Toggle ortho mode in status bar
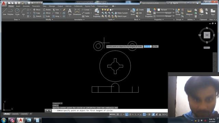This screenshot has height=123, width=219. pyautogui.click(x=127, y=114)
